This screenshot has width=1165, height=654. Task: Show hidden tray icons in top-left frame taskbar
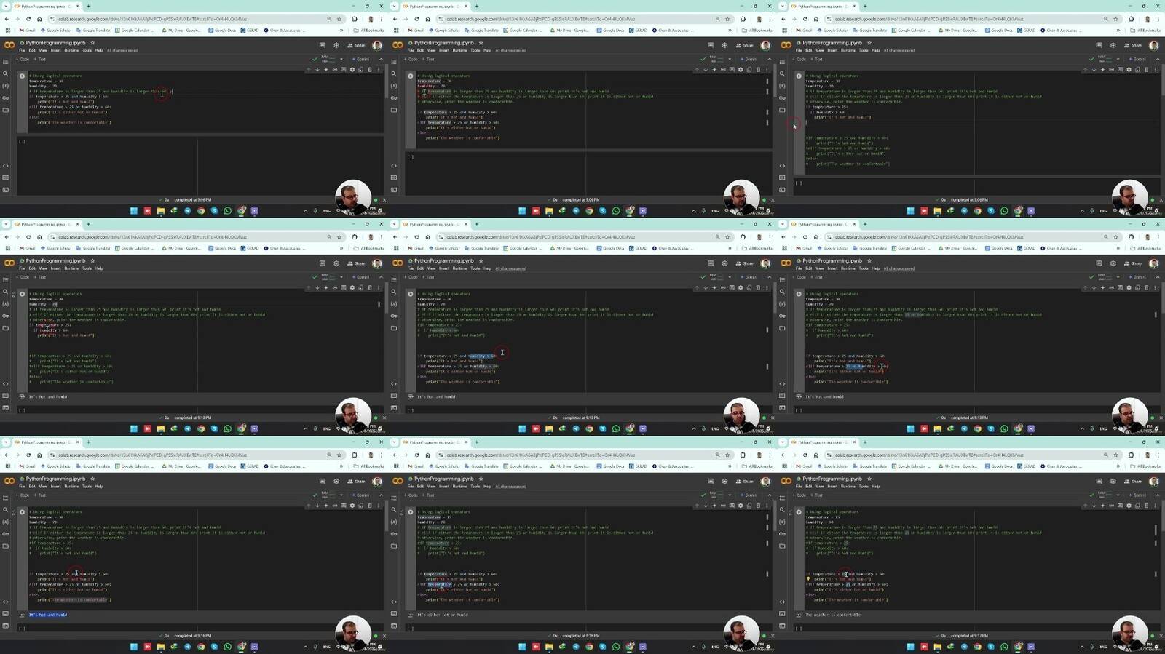tap(306, 211)
